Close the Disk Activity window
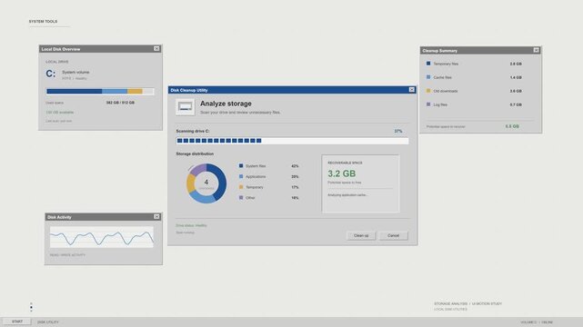Viewport: 583px width, 327px height. click(x=156, y=216)
